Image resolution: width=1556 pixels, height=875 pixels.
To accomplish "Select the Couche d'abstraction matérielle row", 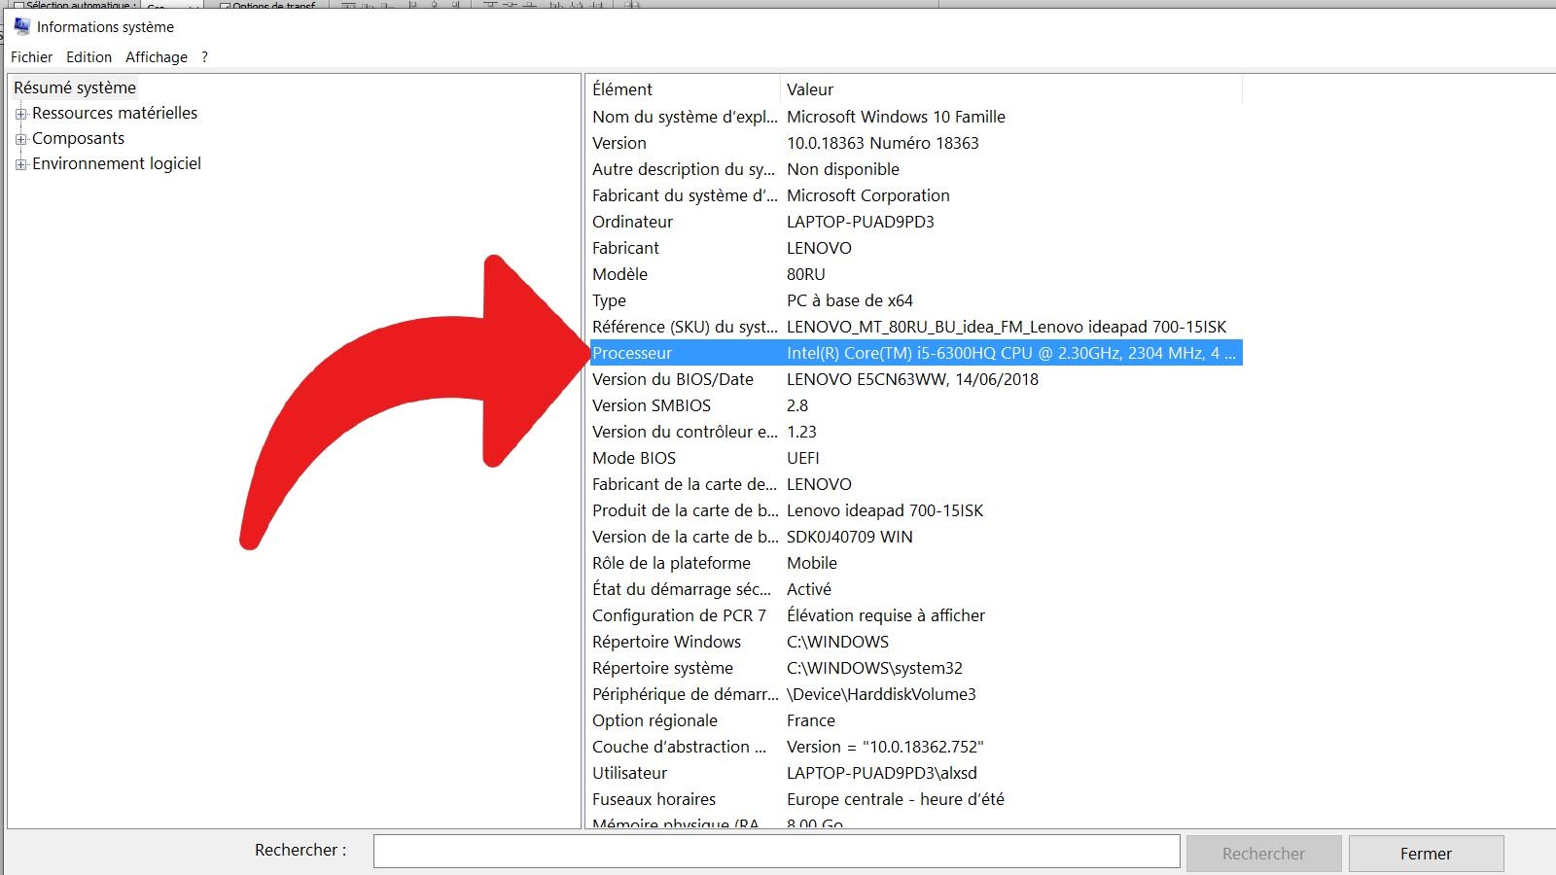I will coord(914,747).
